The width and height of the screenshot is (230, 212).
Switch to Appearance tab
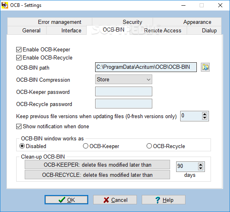187,22
